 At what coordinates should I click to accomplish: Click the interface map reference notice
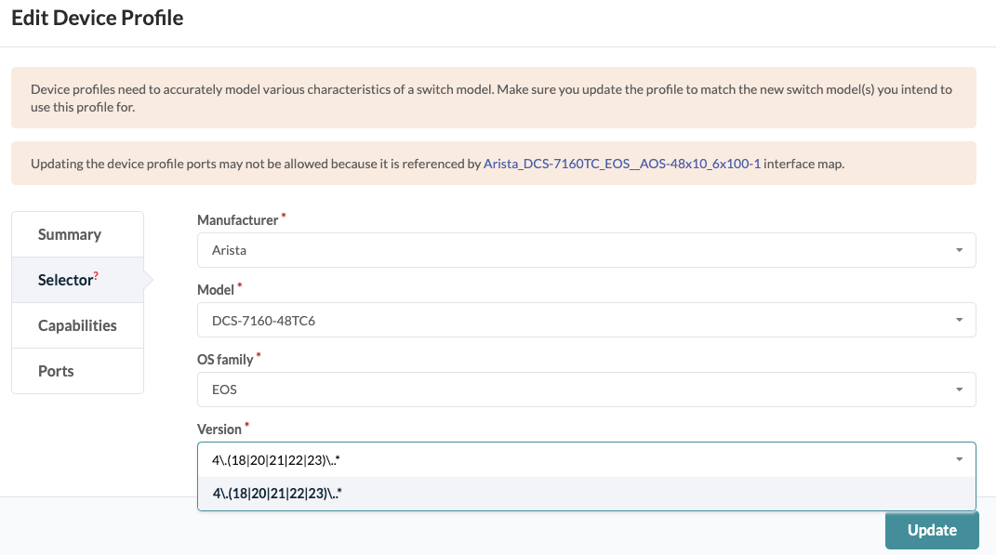click(493, 163)
